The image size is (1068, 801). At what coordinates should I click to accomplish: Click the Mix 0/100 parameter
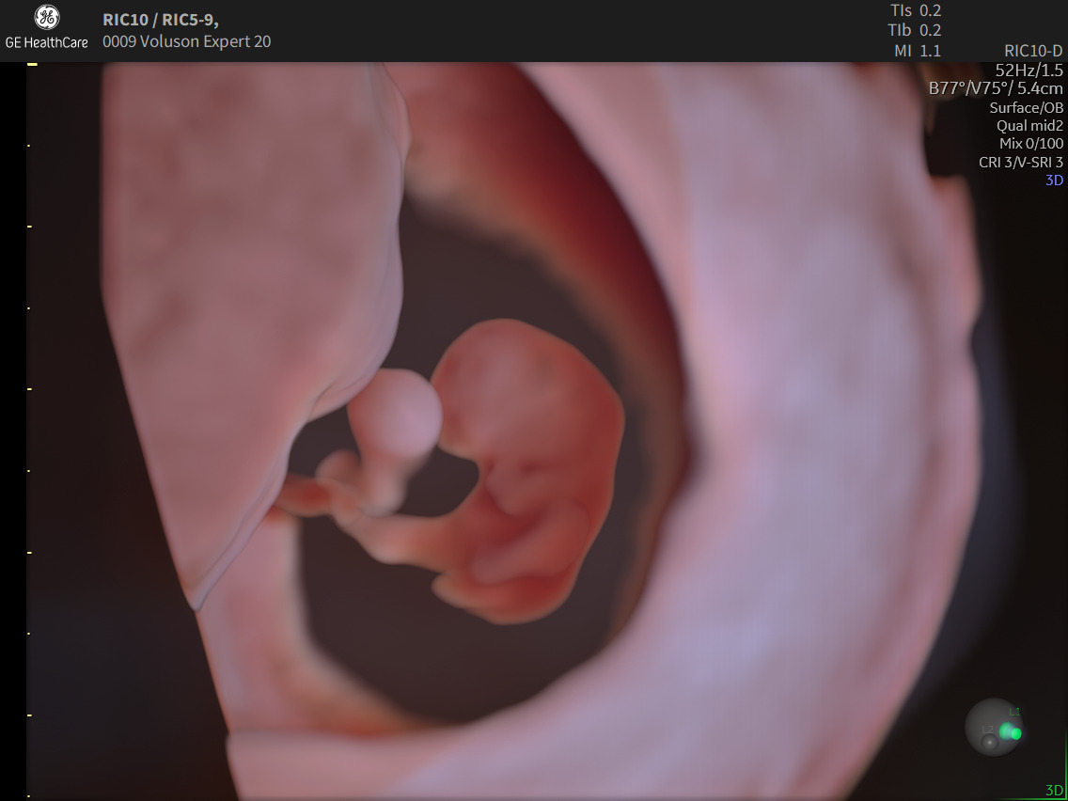pos(1030,144)
